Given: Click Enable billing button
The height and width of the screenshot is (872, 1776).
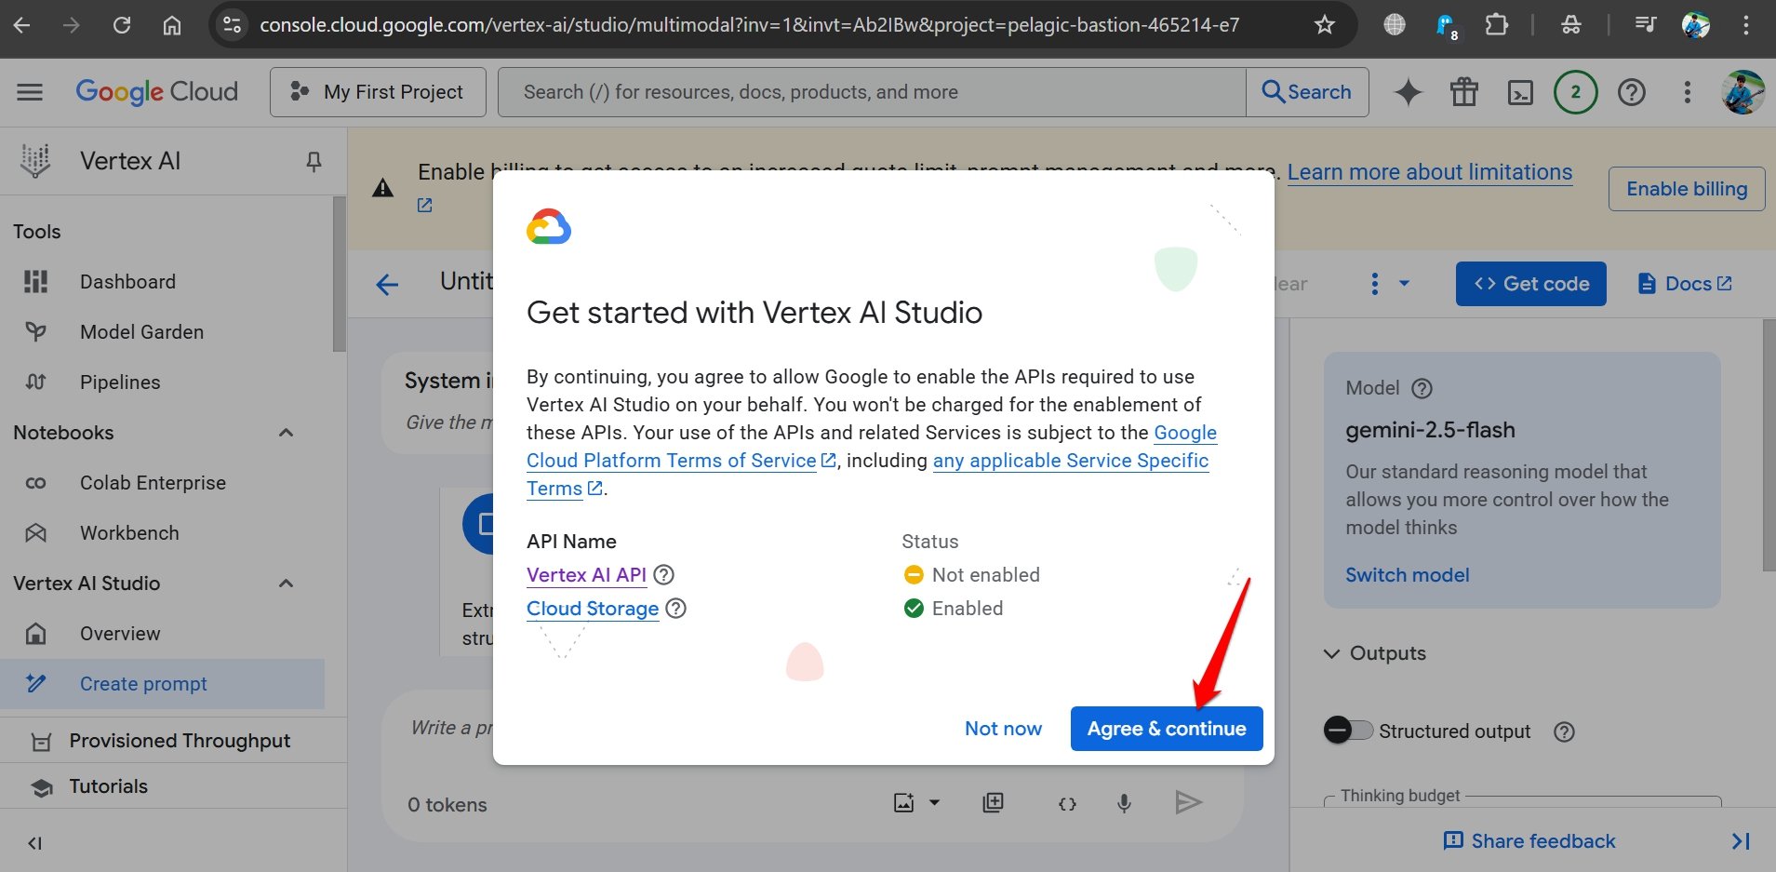Looking at the screenshot, I should tap(1687, 189).
